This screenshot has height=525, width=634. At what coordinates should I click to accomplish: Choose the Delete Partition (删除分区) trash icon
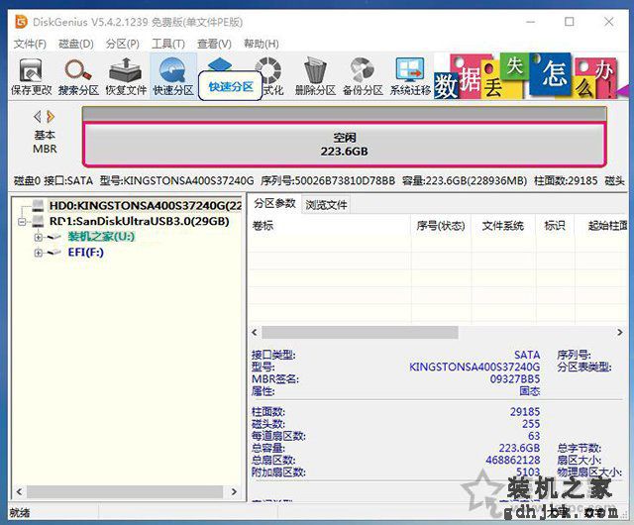coord(315,76)
